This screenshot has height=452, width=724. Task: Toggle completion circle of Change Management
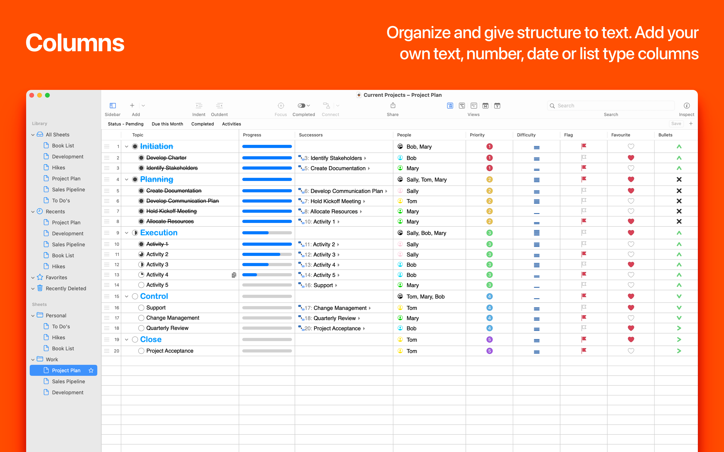(141, 318)
